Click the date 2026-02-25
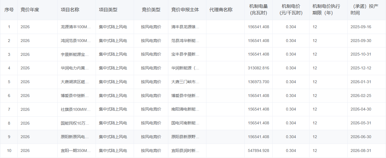 pos(361,96)
